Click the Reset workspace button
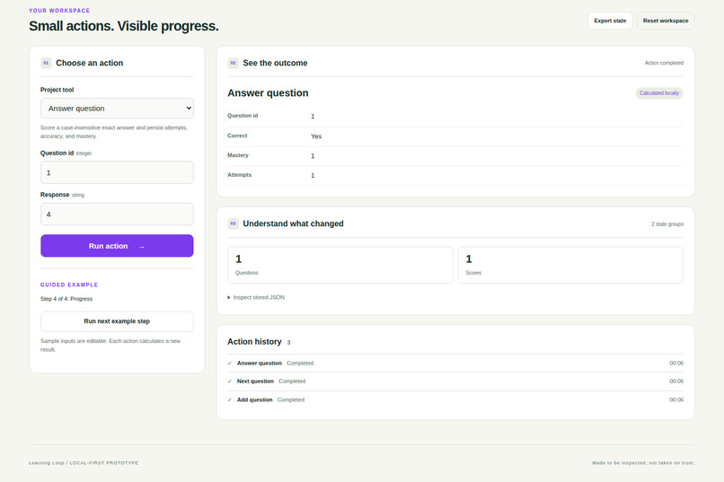The height and width of the screenshot is (482, 724). click(666, 21)
